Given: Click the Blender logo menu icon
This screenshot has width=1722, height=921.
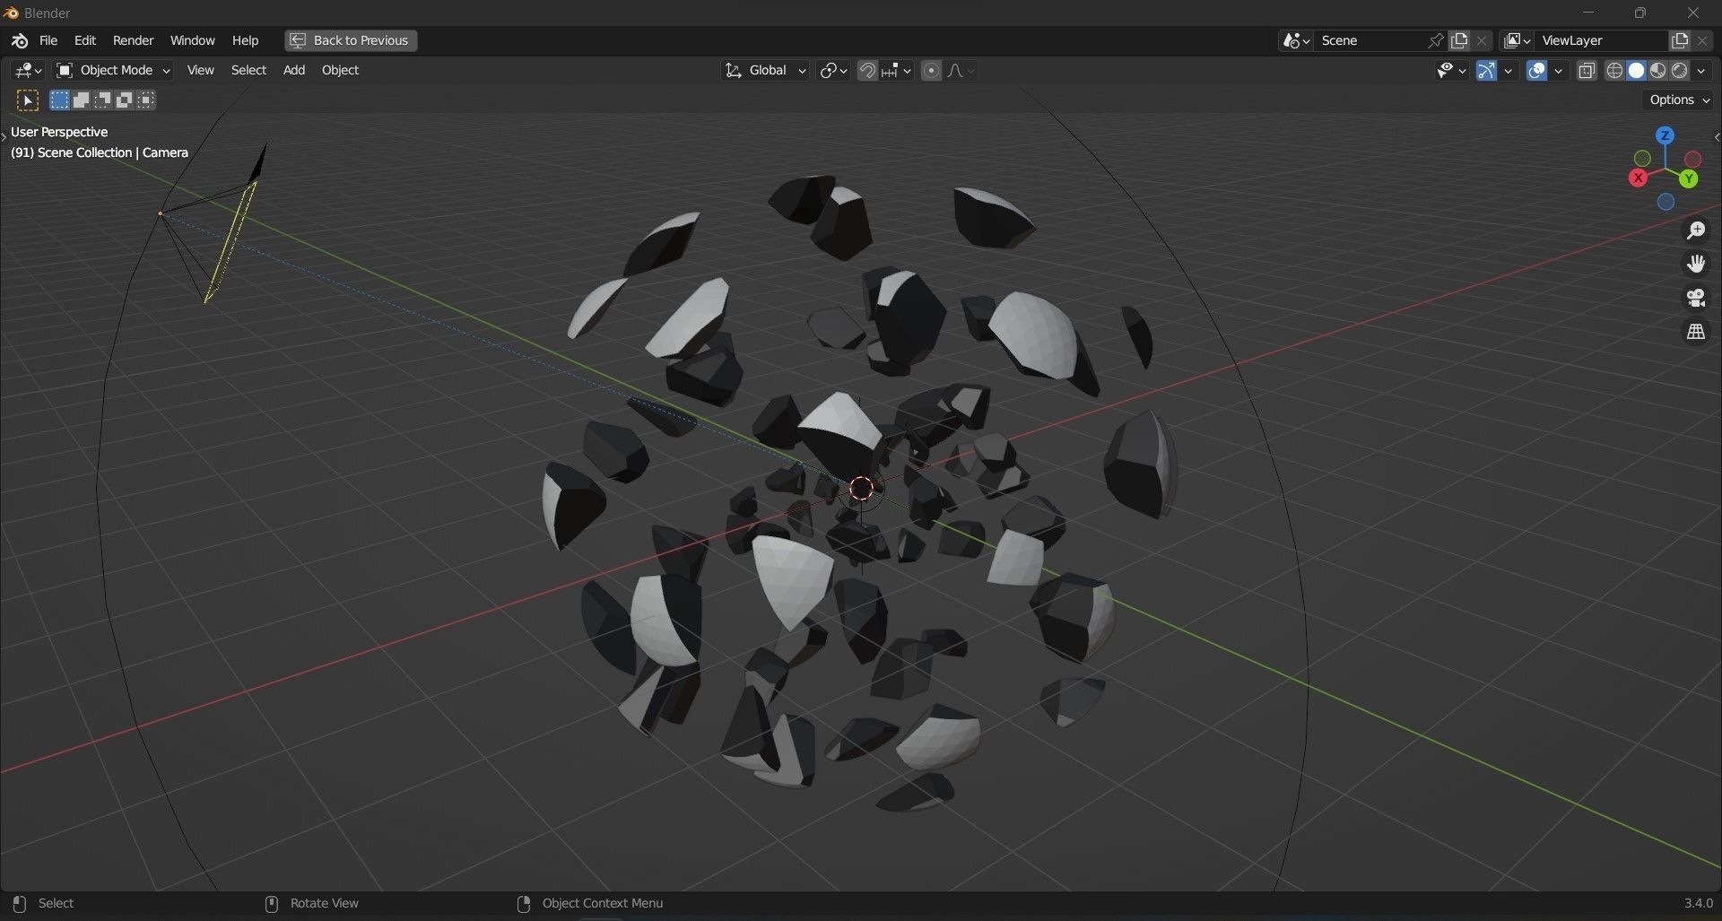Looking at the screenshot, I should point(20,40).
